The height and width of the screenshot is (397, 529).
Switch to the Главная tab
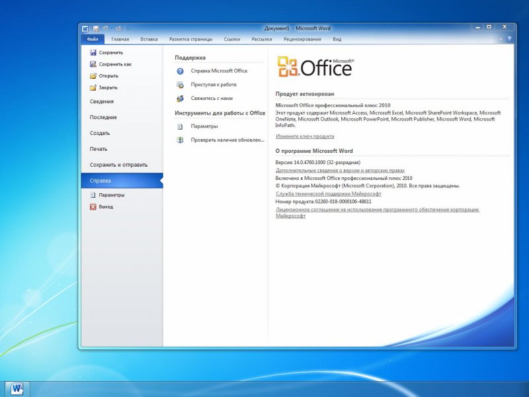120,39
